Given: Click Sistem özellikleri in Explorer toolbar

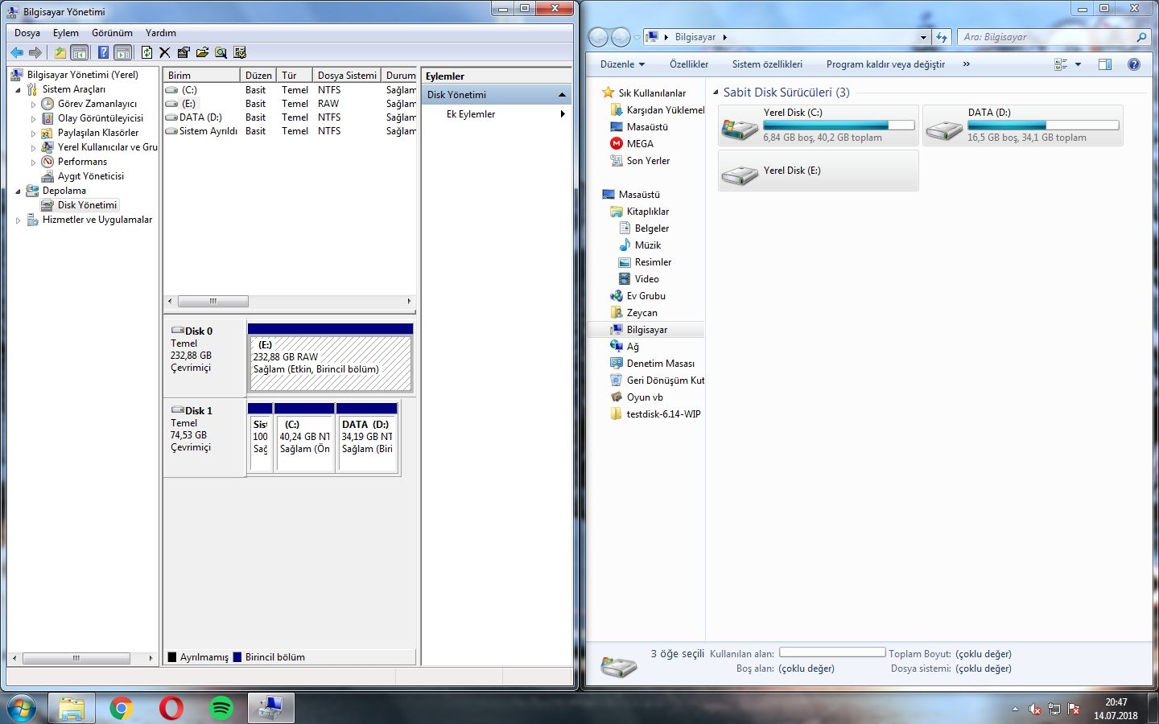Looking at the screenshot, I should pos(767,64).
